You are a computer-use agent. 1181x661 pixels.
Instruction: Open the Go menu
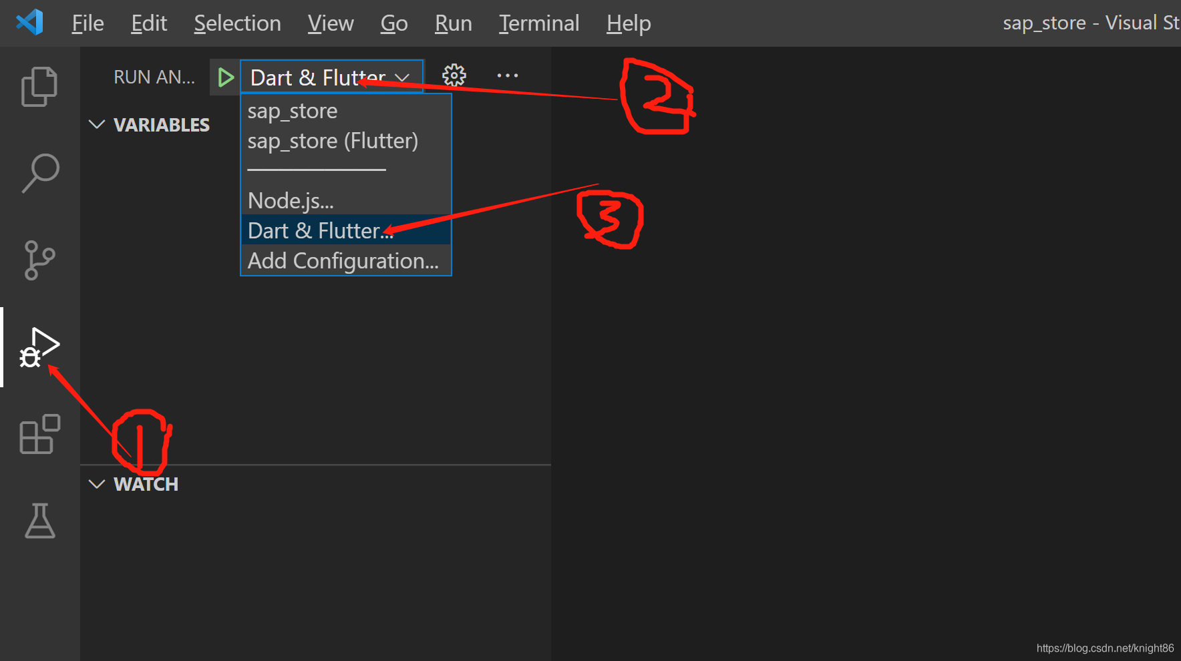394,23
